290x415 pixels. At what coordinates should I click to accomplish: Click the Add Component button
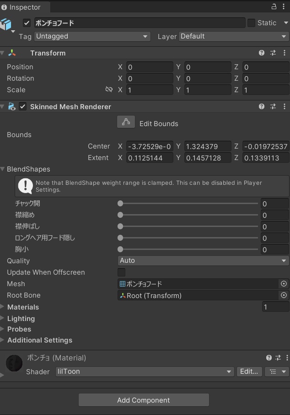pos(144,399)
